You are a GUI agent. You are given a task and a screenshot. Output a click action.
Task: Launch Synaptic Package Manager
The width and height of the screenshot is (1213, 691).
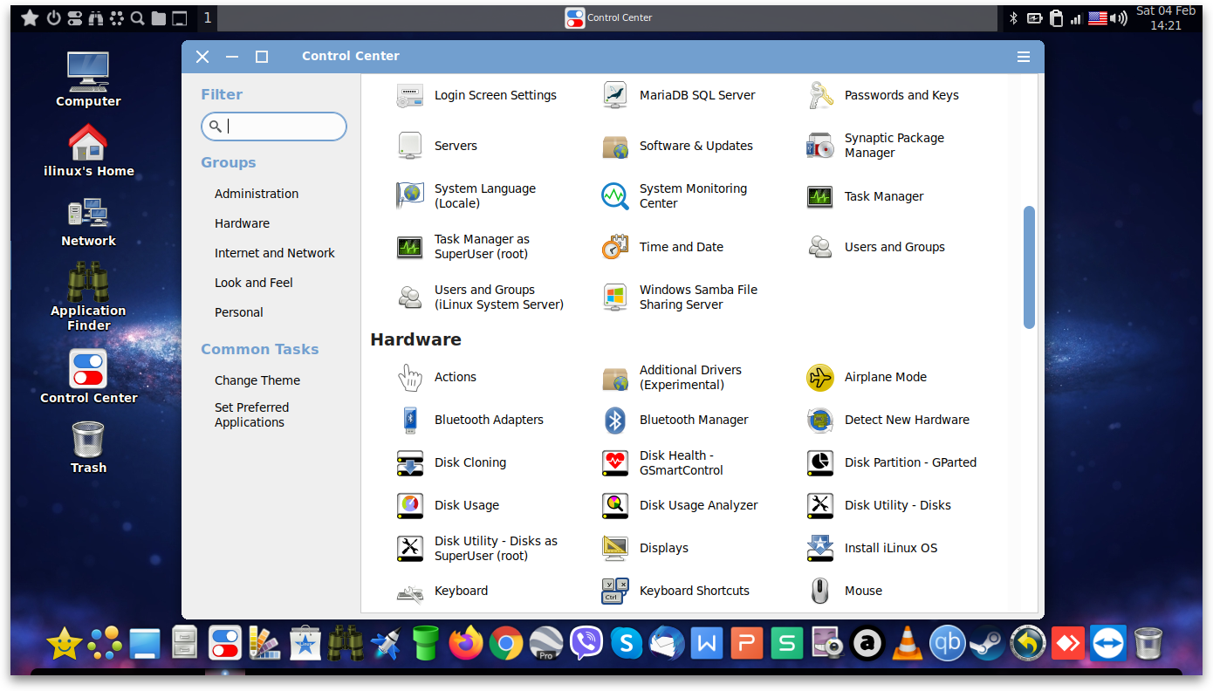point(876,146)
